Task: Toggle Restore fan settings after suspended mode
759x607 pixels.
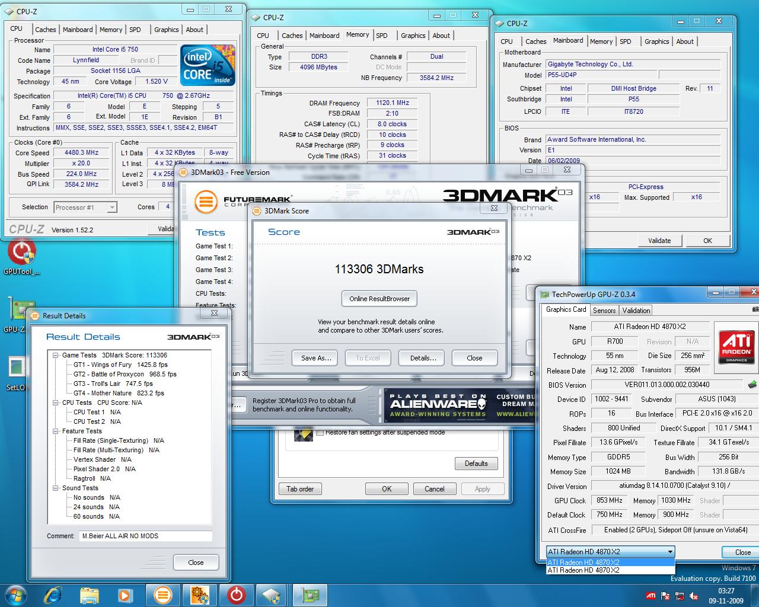Action: (320, 432)
